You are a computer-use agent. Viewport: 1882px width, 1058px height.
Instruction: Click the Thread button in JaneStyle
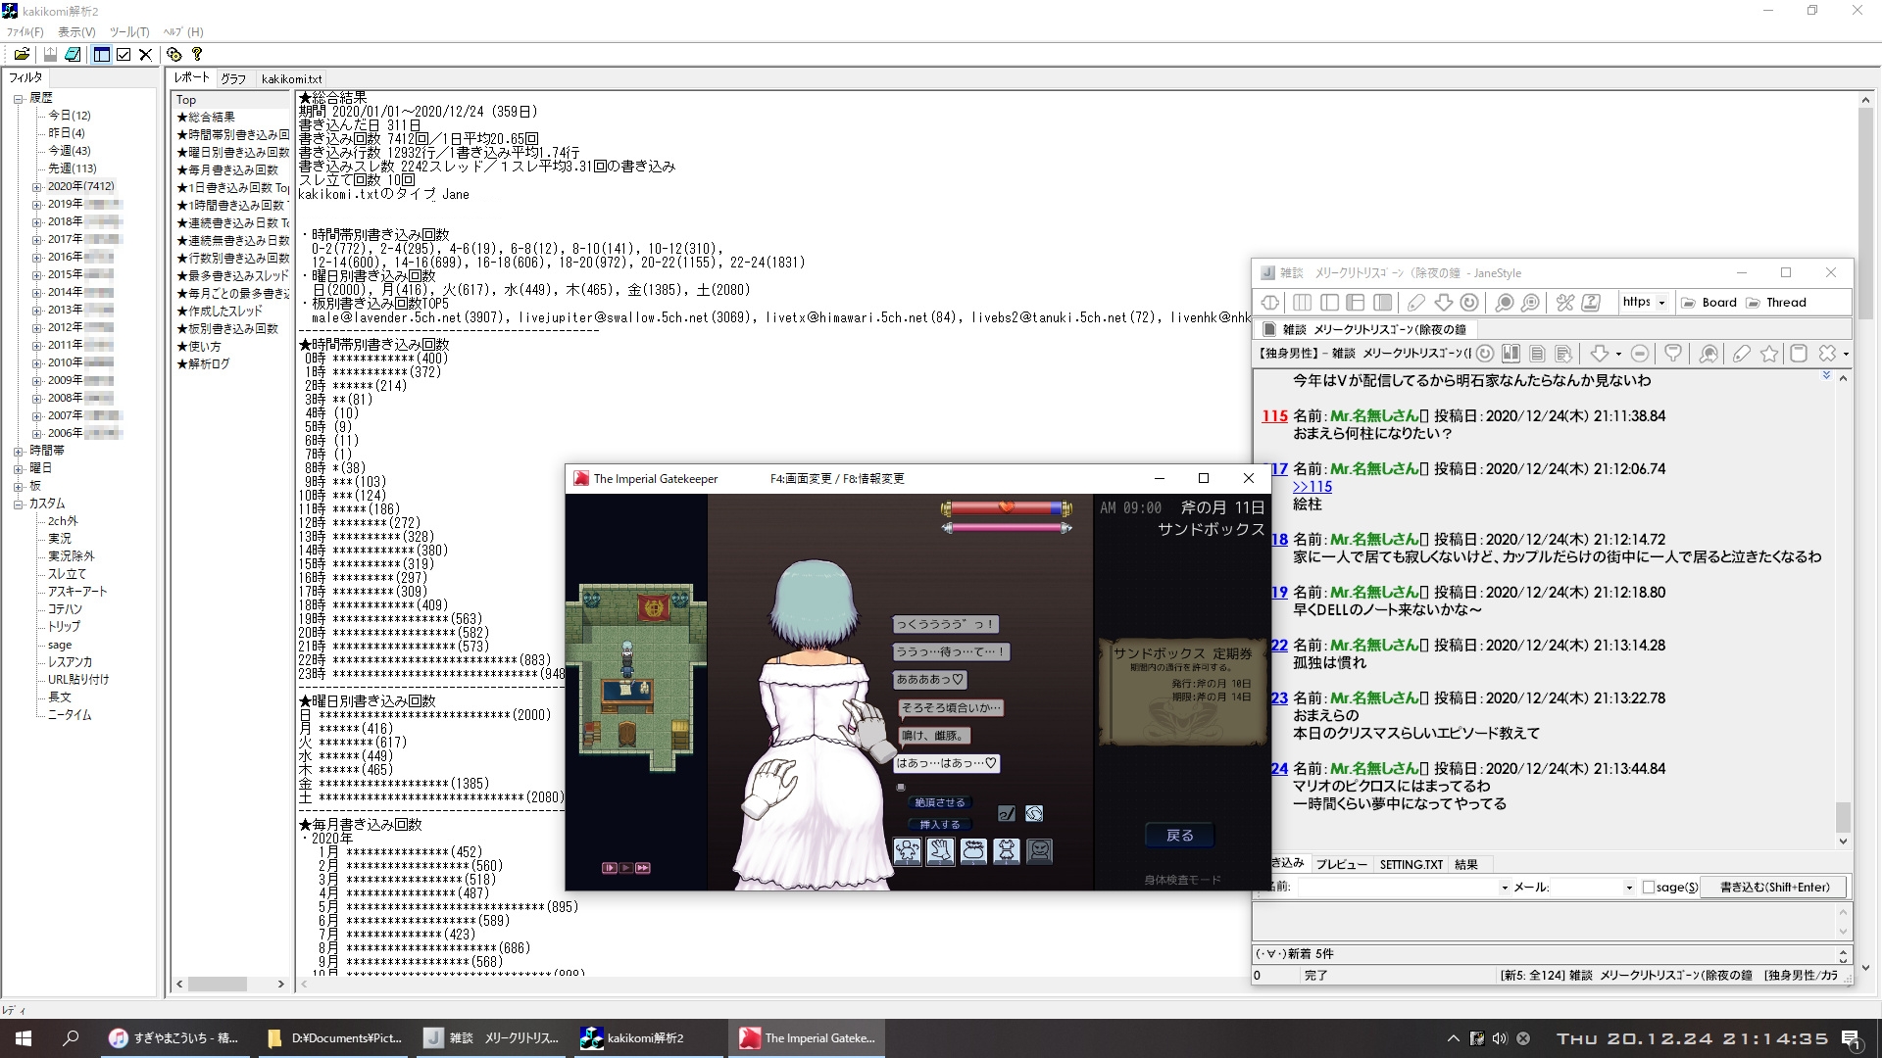pyautogui.click(x=1776, y=303)
